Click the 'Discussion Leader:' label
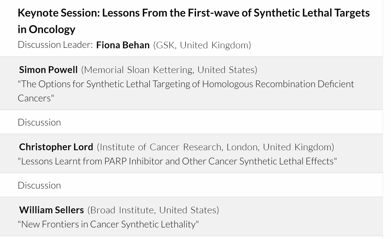The width and height of the screenshot is (391, 239). (55, 45)
